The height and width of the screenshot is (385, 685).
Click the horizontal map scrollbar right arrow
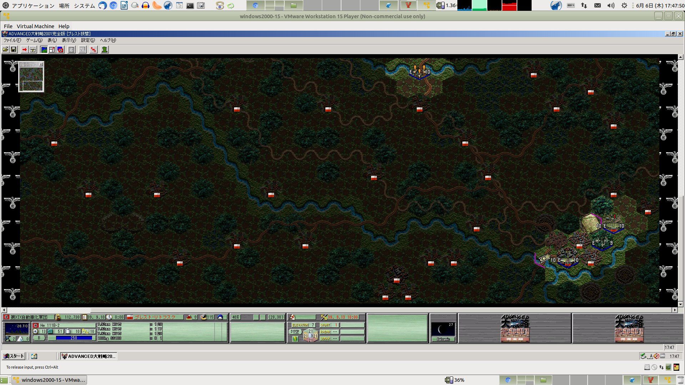point(675,310)
